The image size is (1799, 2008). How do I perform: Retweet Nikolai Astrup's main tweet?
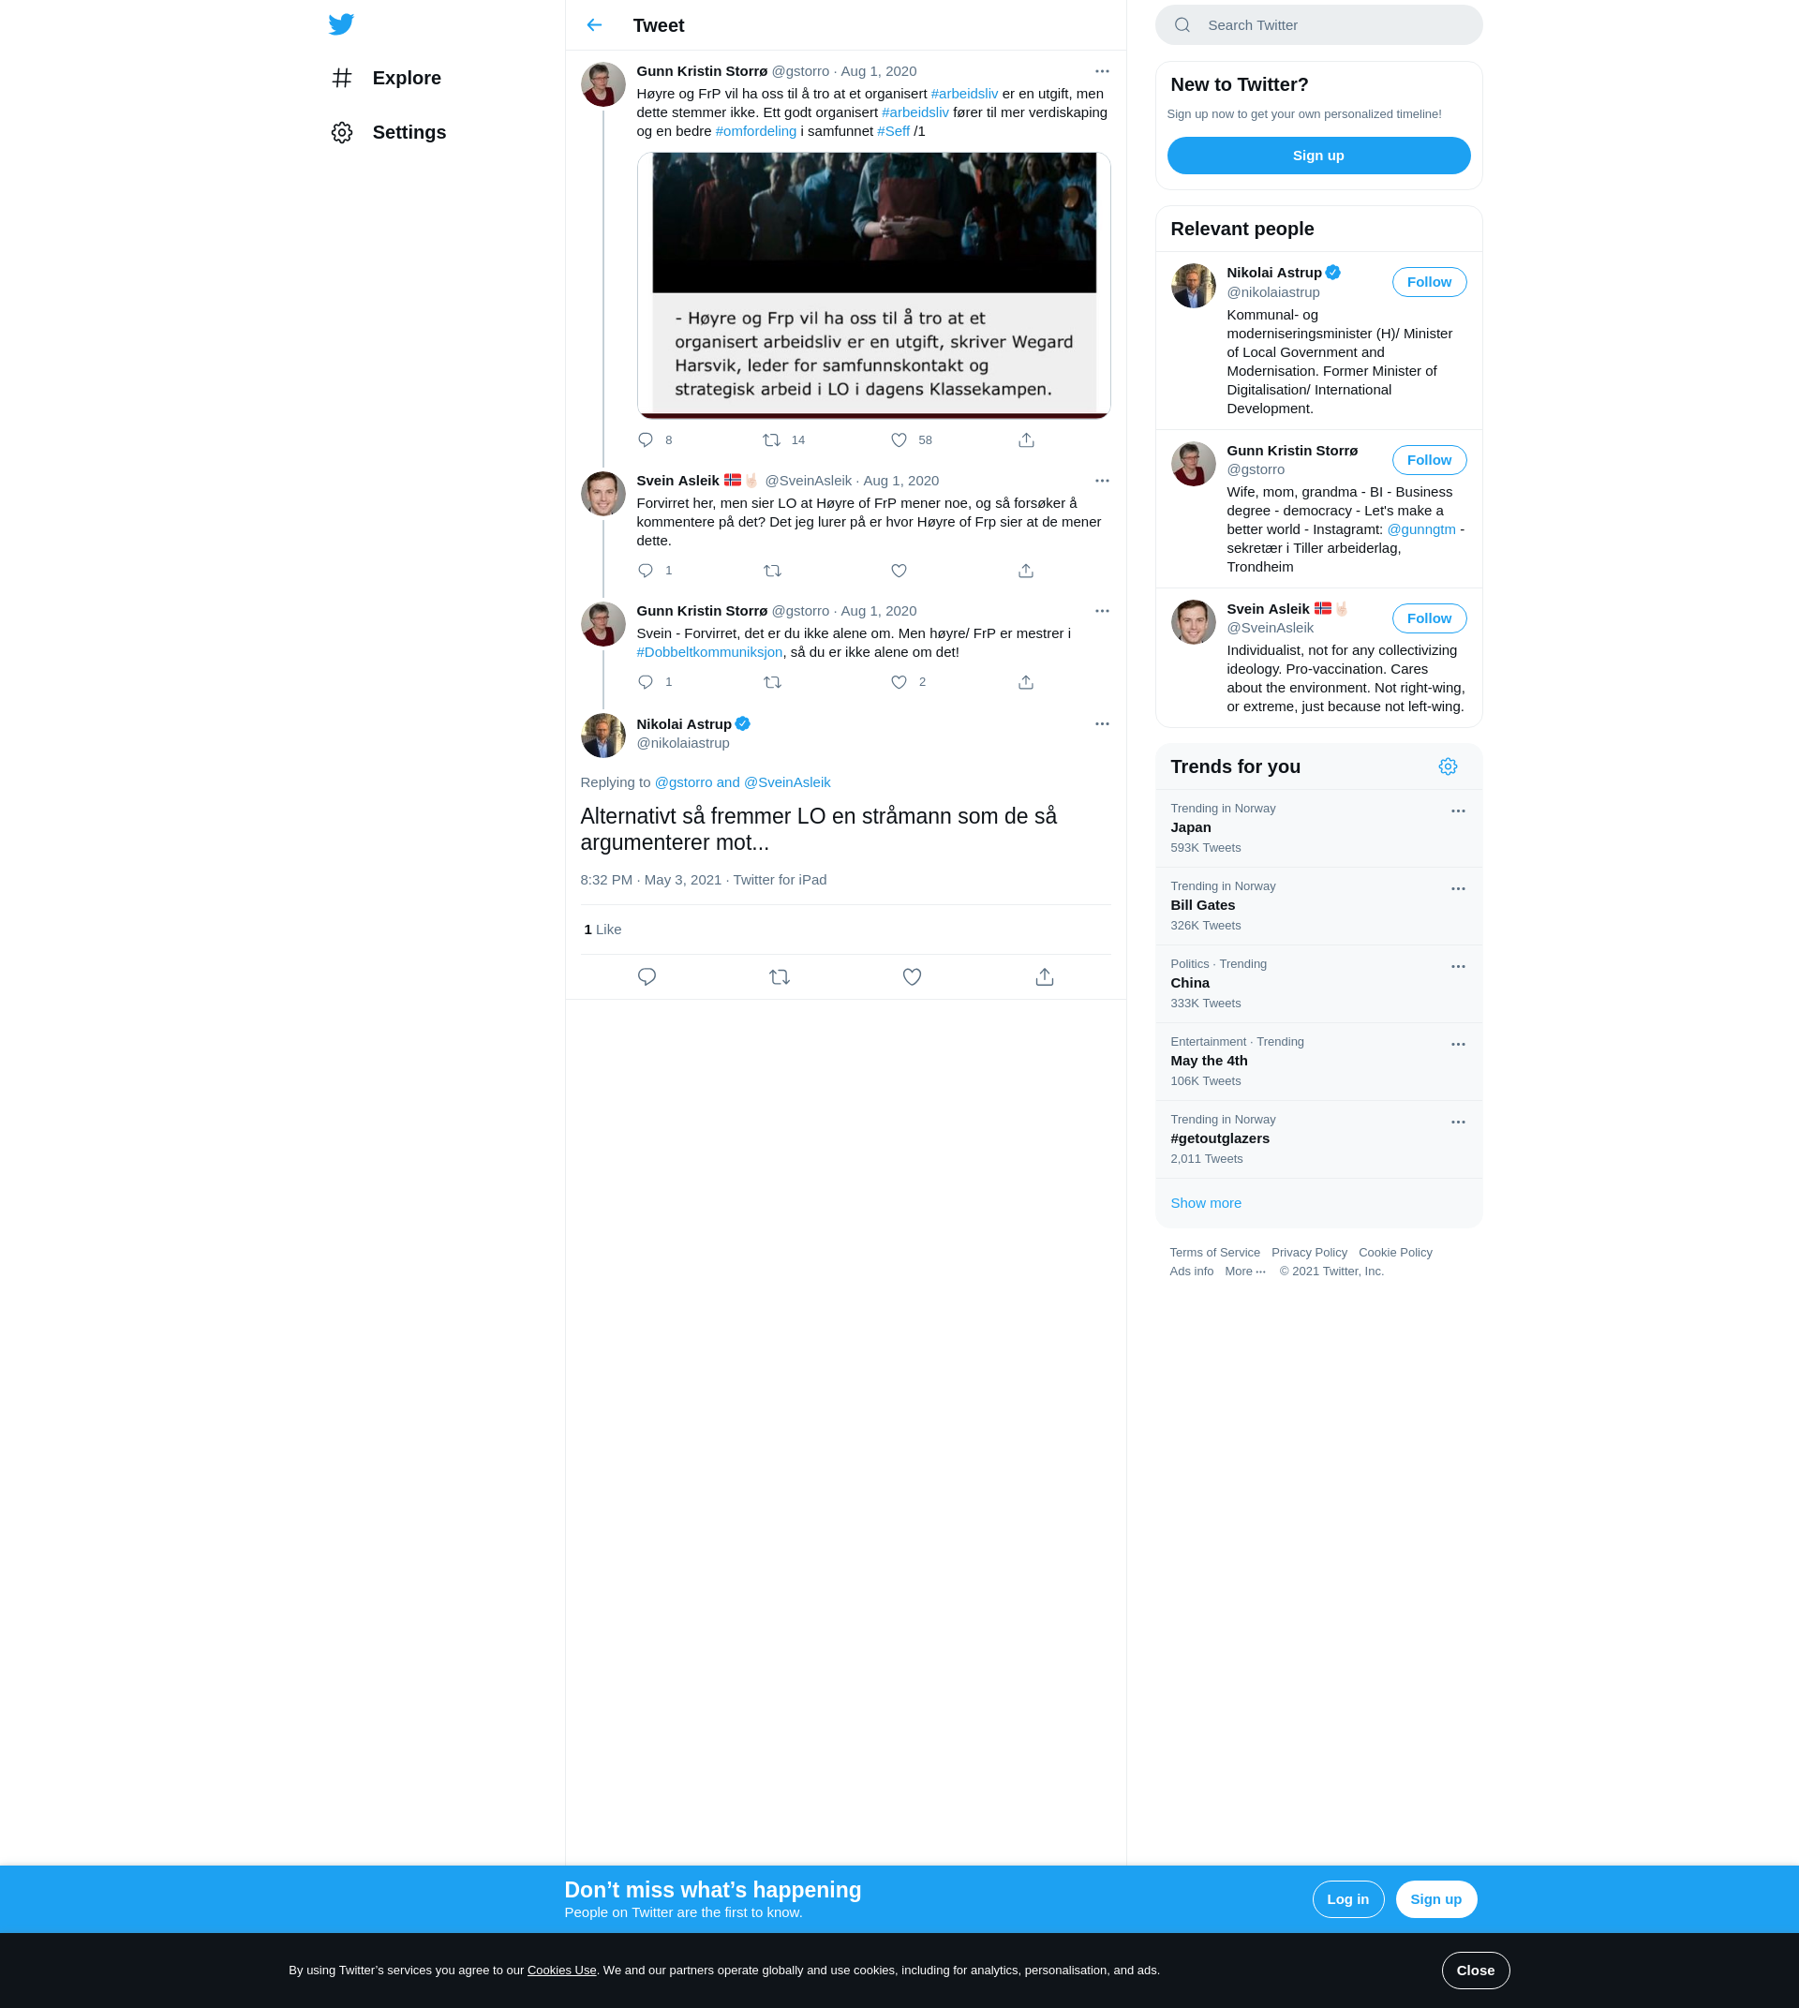tap(779, 976)
